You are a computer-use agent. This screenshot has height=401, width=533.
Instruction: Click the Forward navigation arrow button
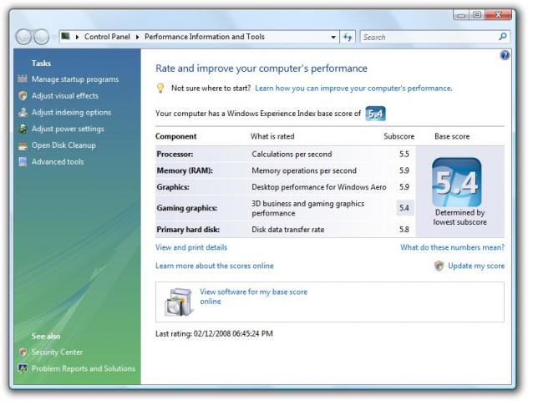tap(42, 37)
